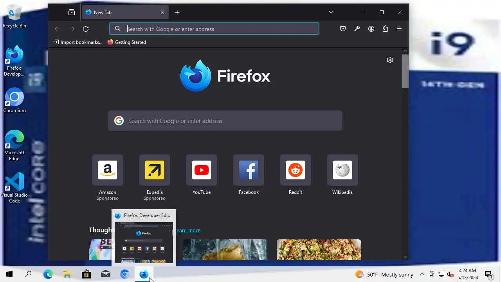This screenshot has height=282, width=501.
Task: Open taskbar search magnifier
Action: tap(28, 274)
